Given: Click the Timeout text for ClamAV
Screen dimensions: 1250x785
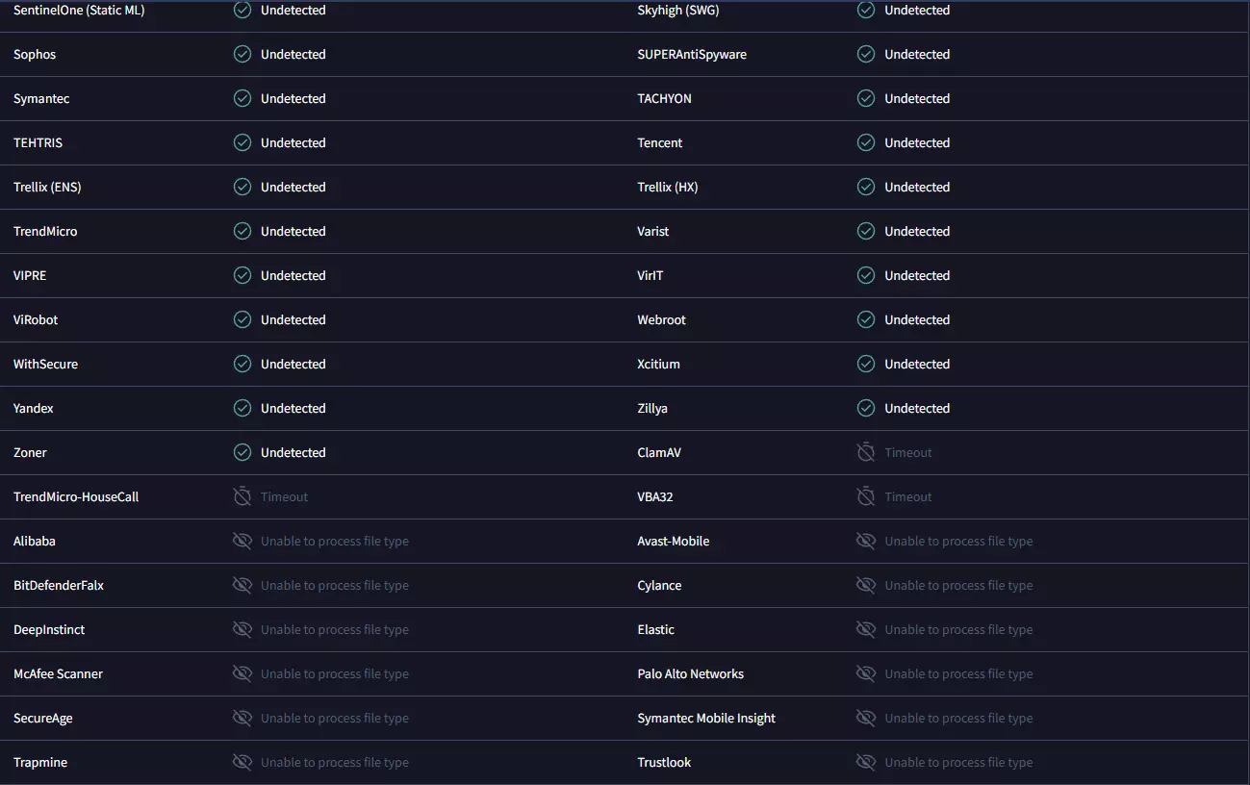Looking at the screenshot, I should [x=907, y=452].
